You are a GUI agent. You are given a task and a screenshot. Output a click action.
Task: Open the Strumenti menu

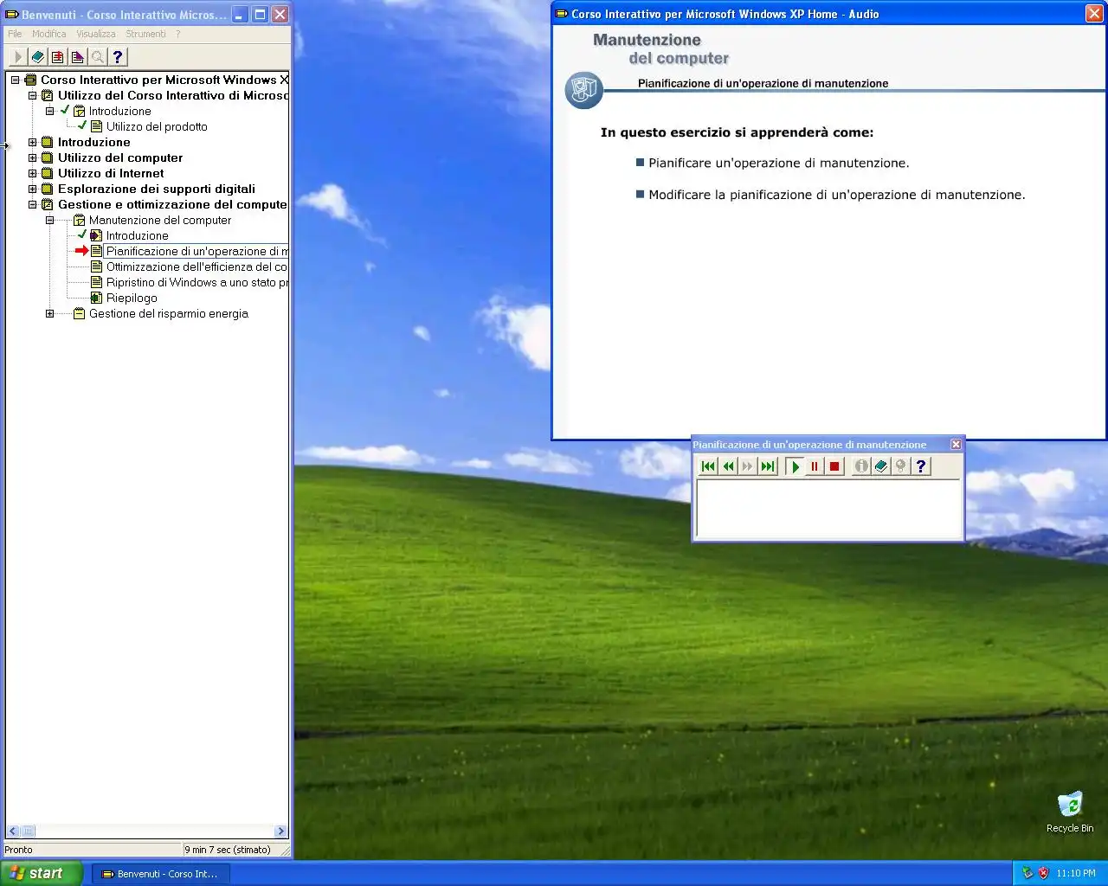pos(145,34)
